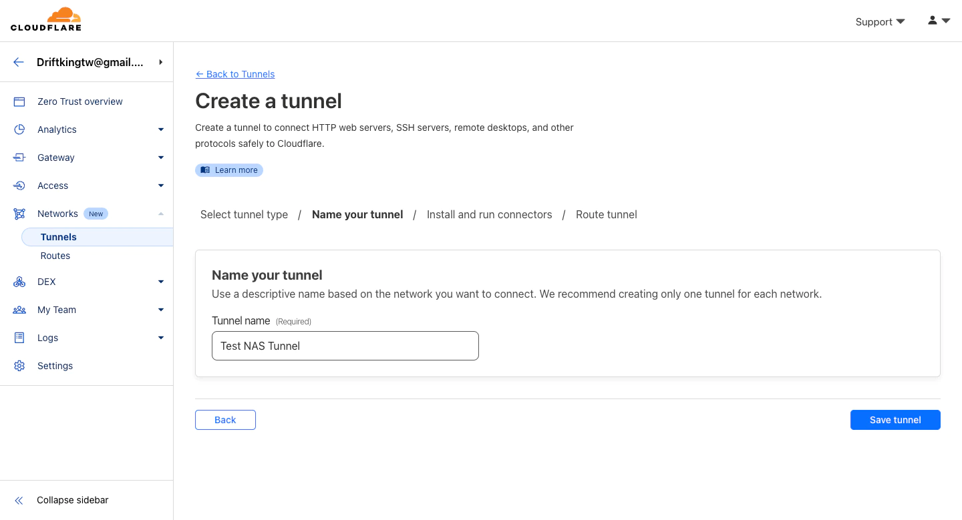This screenshot has width=962, height=520.
Task: Open the user account icon menu
Action: click(939, 21)
